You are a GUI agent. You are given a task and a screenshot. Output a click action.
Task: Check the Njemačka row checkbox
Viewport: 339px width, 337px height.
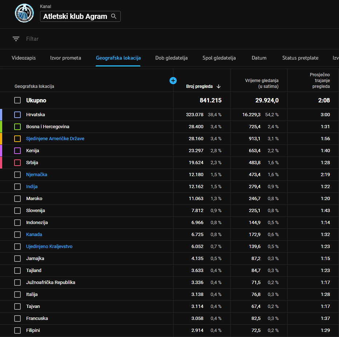(17, 175)
